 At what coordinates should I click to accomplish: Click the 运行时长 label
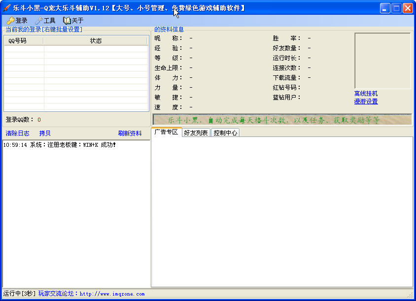[286, 58]
